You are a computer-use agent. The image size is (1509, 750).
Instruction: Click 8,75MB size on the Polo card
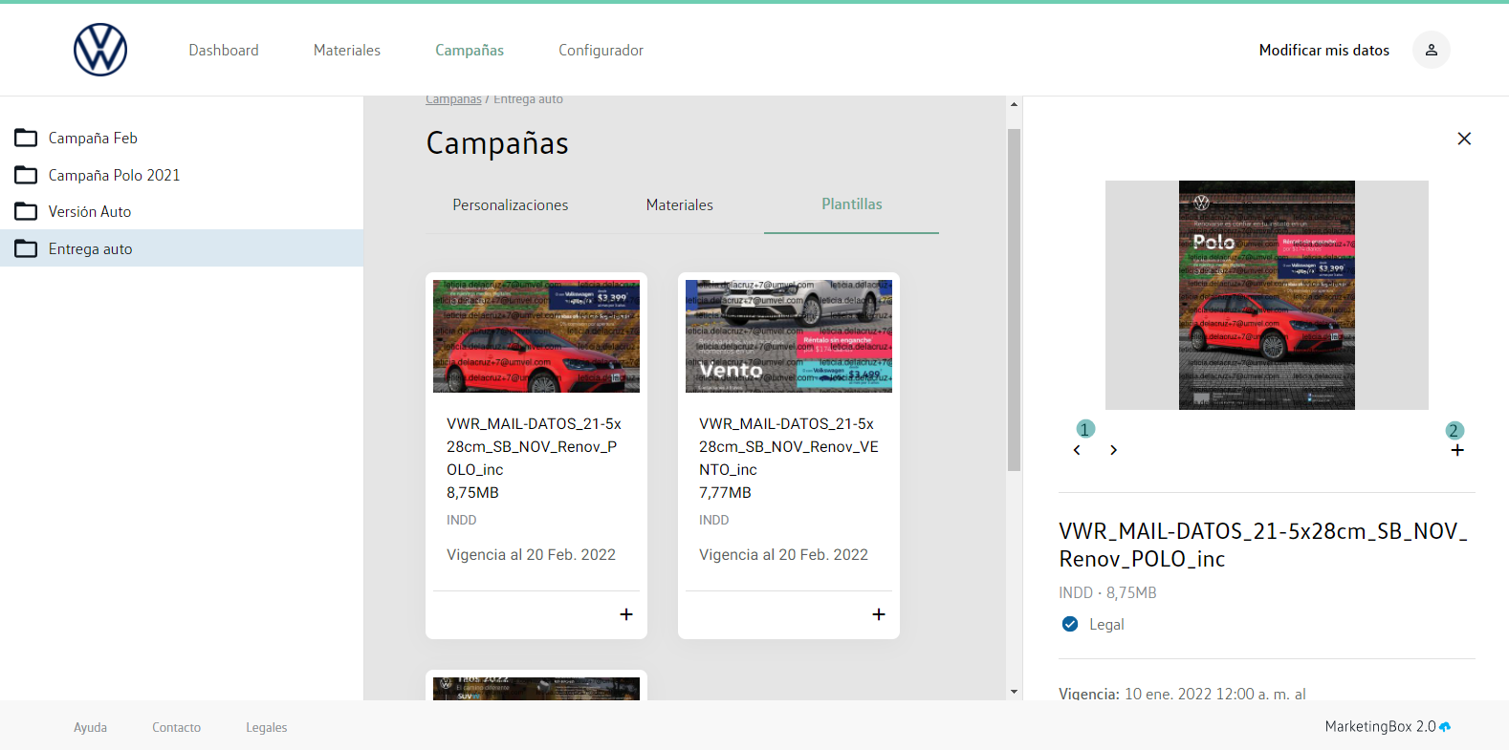point(472,493)
